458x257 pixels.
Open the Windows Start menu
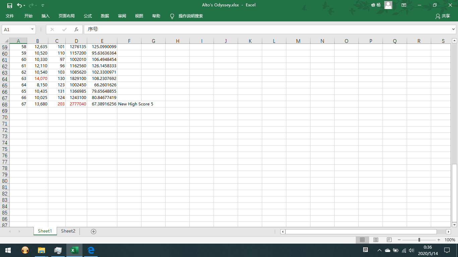pos(8,250)
